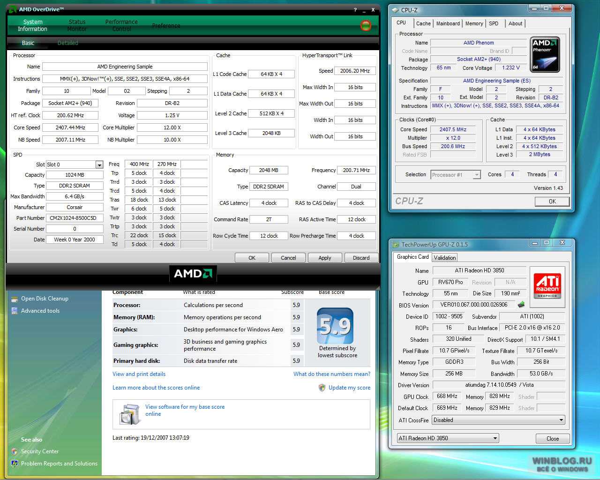The height and width of the screenshot is (480, 600).
Task: Click the OK button in AMD OverDrive
Action: tap(252, 258)
